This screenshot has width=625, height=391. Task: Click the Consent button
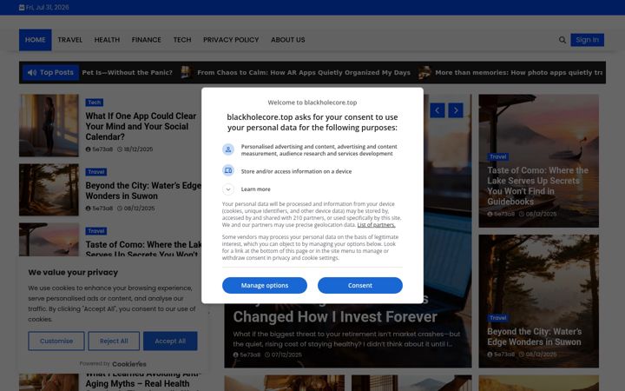point(360,285)
